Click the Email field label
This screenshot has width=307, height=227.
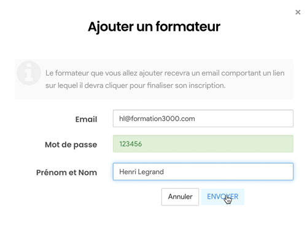coord(86,119)
